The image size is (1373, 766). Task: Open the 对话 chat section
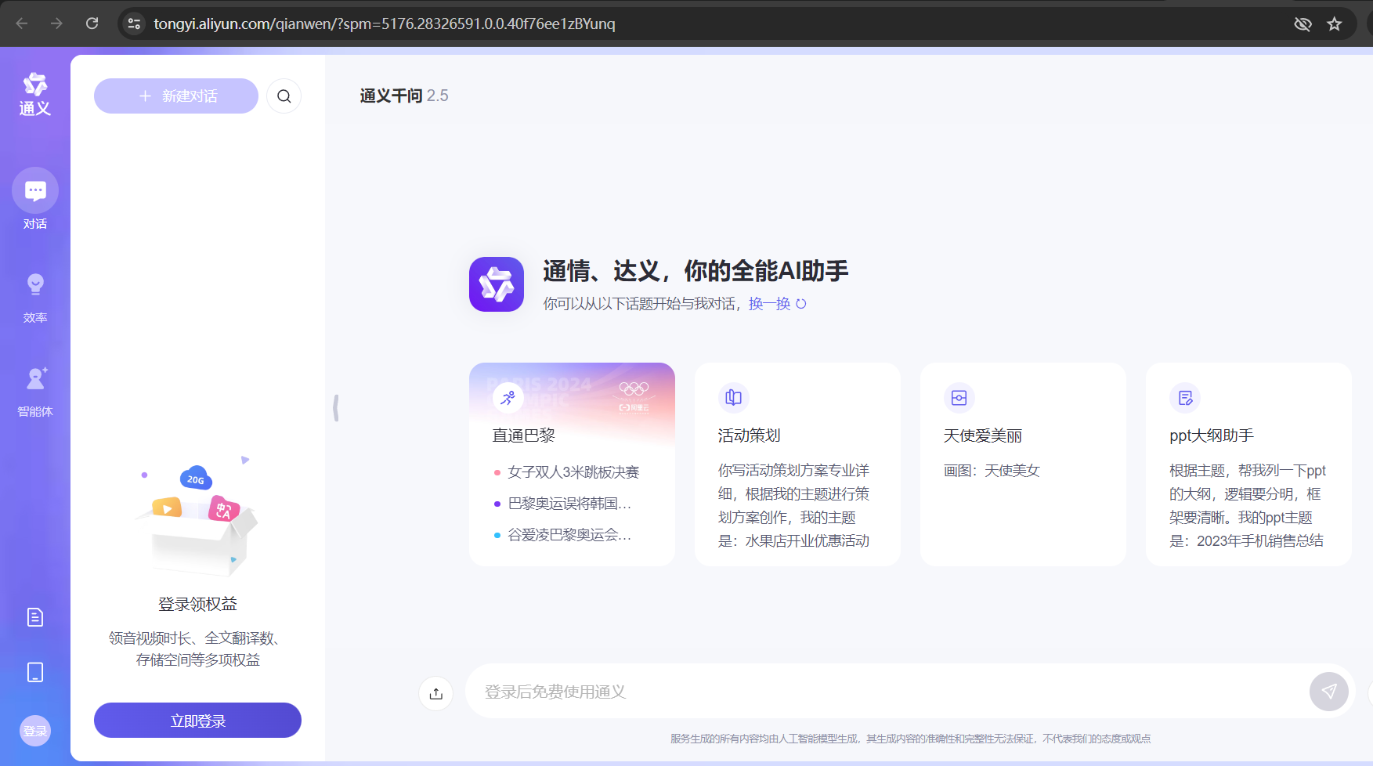tap(35, 200)
